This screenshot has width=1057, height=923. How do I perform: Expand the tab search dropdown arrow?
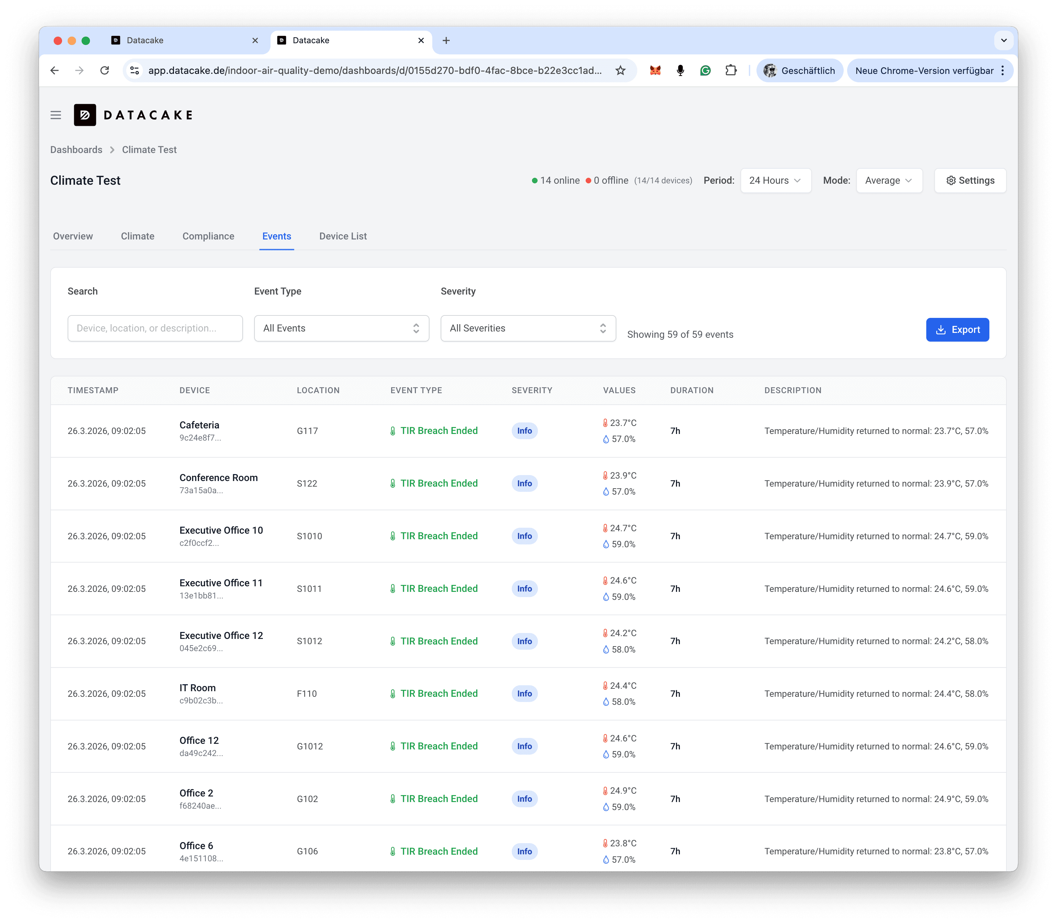(1003, 40)
